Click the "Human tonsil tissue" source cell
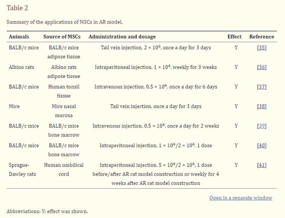Viewport: 285px width, 218px height. [64, 91]
